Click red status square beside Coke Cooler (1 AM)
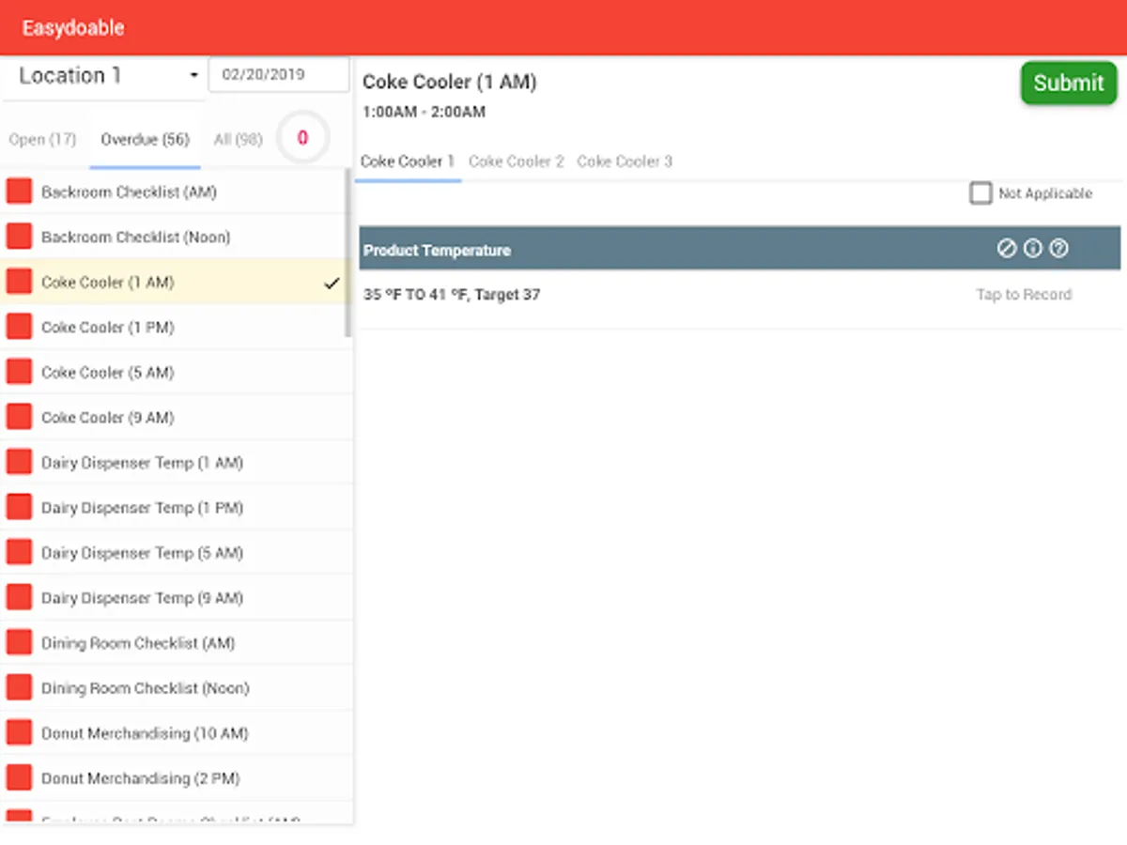1127x845 pixels. pos(19,282)
